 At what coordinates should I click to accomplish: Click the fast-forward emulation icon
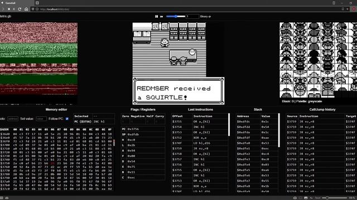coord(161,17)
